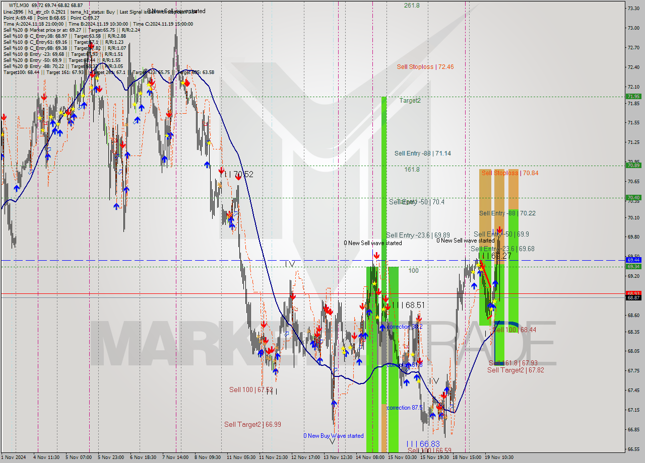
Task: Select the 'Sell Entry -88 | 71.14' label
Action: click(423, 153)
